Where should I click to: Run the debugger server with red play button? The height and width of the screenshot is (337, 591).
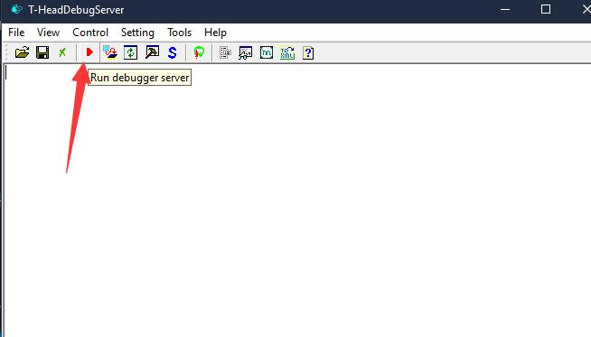[89, 52]
